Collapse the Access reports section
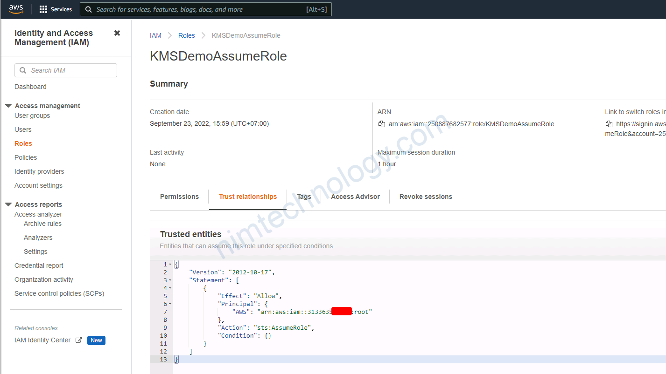 tap(8, 204)
